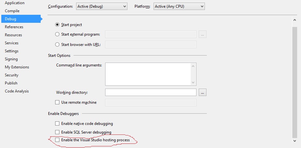Click the page scrollbar up arrow
Screen dimensions: 301x148
tap(295, 20)
